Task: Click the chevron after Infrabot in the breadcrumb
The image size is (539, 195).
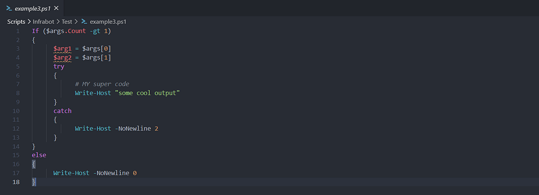Action: click(58, 21)
